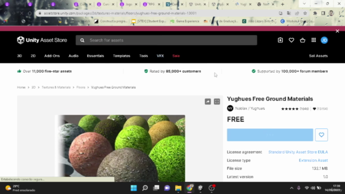This screenshot has width=345, height=194.
Task: Open the Sale menu item
Action: click(176, 56)
